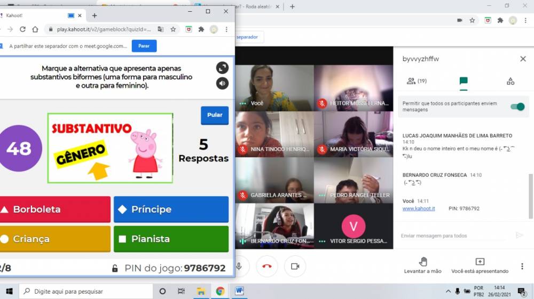This screenshot has width=534, height=299.
Task: Close the Meet chat side panel
Action: coord(523,59)
